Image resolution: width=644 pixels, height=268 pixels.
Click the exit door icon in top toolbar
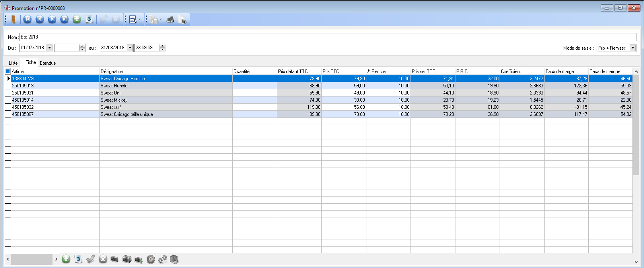point(13,19)
